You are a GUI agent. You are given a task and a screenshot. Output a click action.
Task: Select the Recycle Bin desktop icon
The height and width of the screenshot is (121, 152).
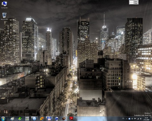point(4,16)
